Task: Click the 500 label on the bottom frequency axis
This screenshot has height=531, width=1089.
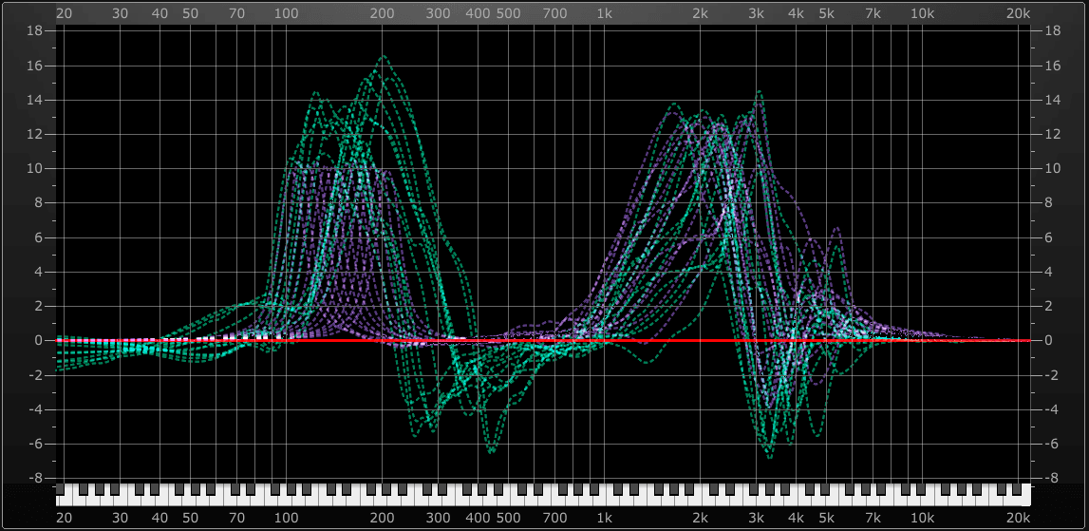Action: (508, 518)
